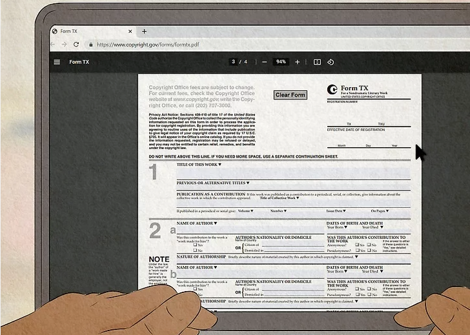Go forward with the browser arrow

pyautogui.click(x=64, y=45)
